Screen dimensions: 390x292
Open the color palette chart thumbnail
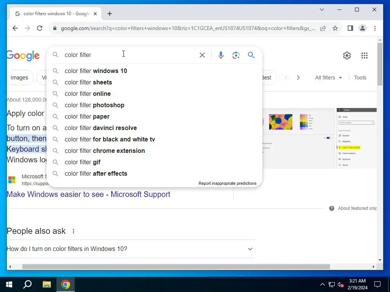[307, 122]
